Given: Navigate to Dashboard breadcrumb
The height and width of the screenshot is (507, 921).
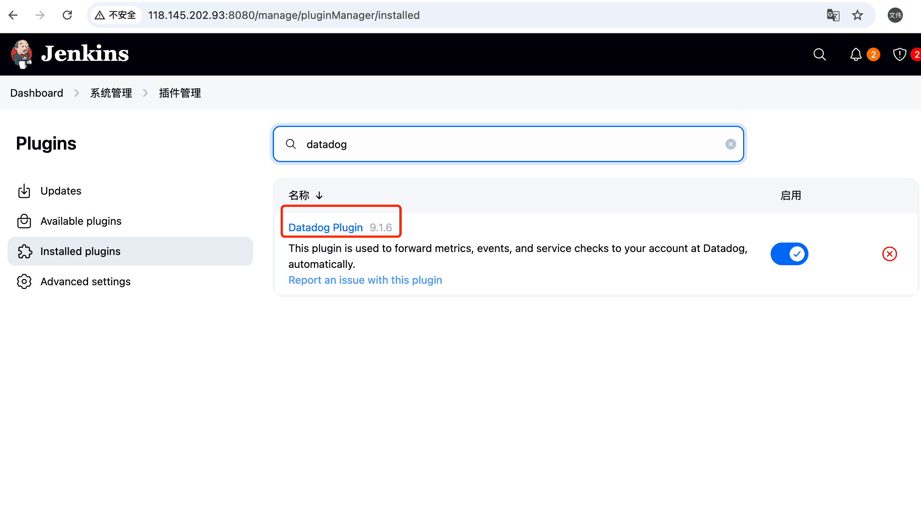Looking at the screenshot, I should (x=37, y=93).
